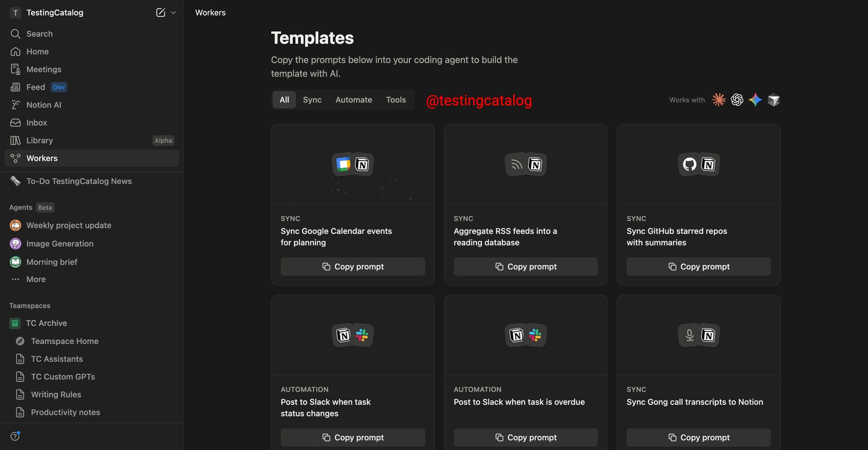Switch to the Sync filter tab
The width and height of the screenshot is (868, 450).
pos(312,100)
